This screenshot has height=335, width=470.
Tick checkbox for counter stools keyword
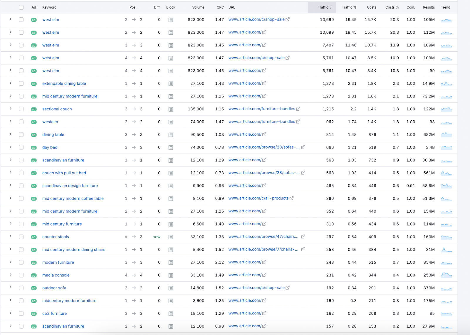pos(21,237)
